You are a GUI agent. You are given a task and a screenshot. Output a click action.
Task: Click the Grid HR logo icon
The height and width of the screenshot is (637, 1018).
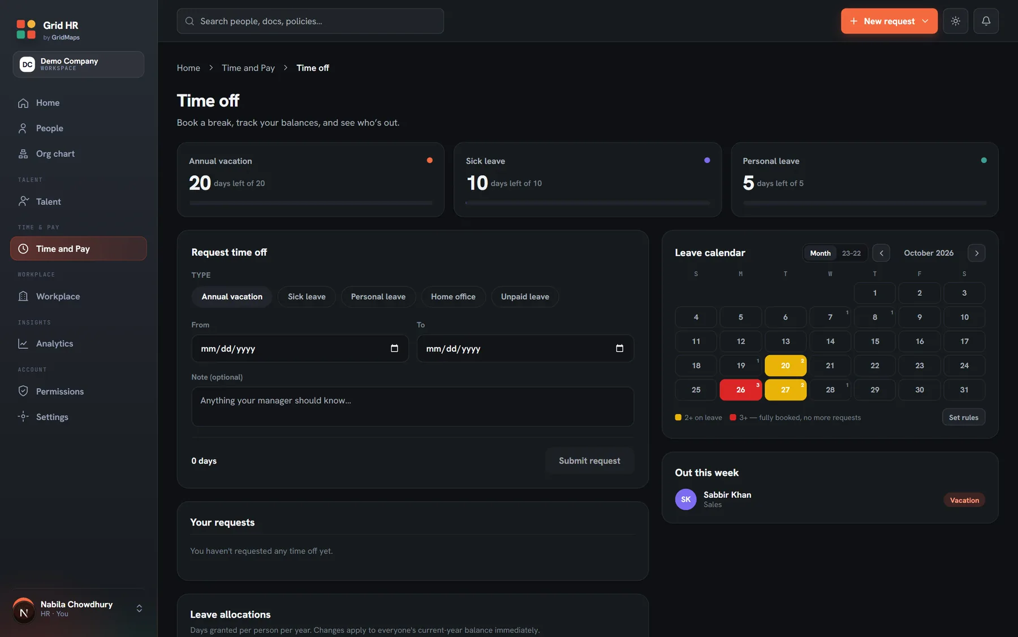point(26,29)
